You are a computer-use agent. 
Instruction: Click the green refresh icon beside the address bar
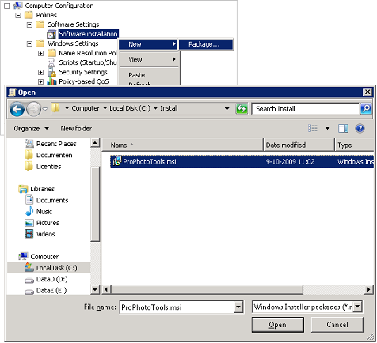pos(242,108)
